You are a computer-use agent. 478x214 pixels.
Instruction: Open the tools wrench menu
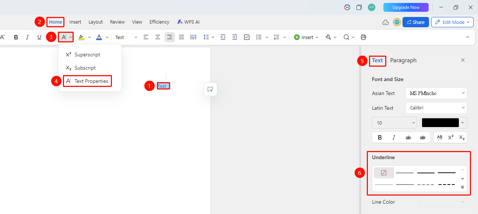click(x=328, y=37)
